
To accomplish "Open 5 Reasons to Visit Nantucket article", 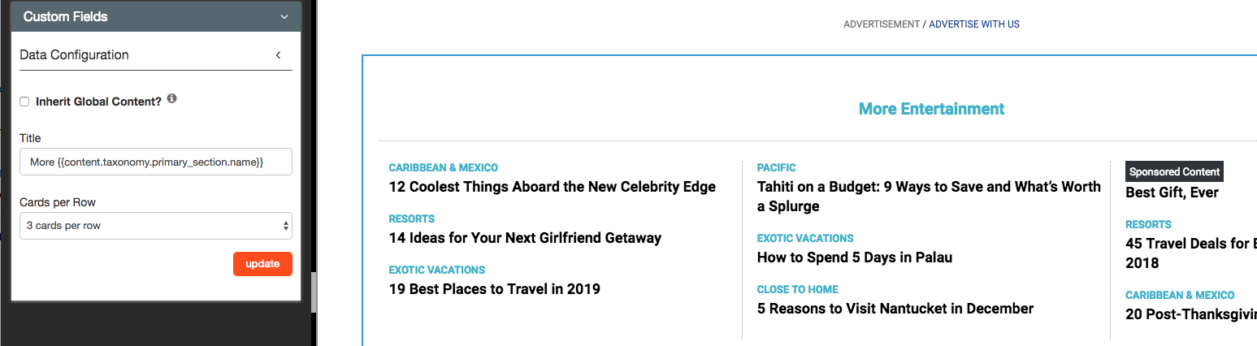I will coord(895,309).
